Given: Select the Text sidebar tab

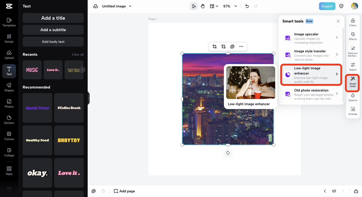Looking at the screenshot, I should coord(9,71).
